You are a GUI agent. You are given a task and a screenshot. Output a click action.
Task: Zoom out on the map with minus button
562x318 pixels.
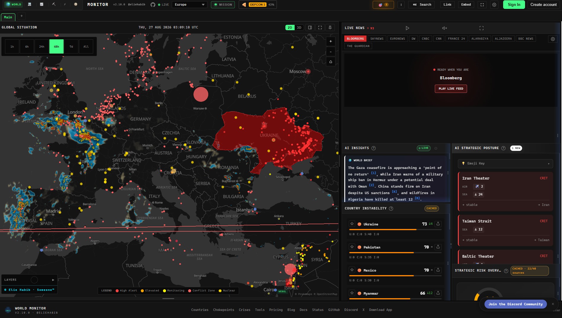331,52
